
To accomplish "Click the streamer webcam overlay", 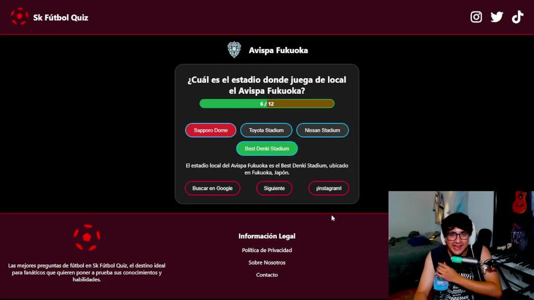I will point(461,245).
